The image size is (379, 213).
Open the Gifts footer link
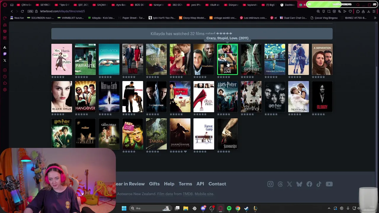(154, 184)
